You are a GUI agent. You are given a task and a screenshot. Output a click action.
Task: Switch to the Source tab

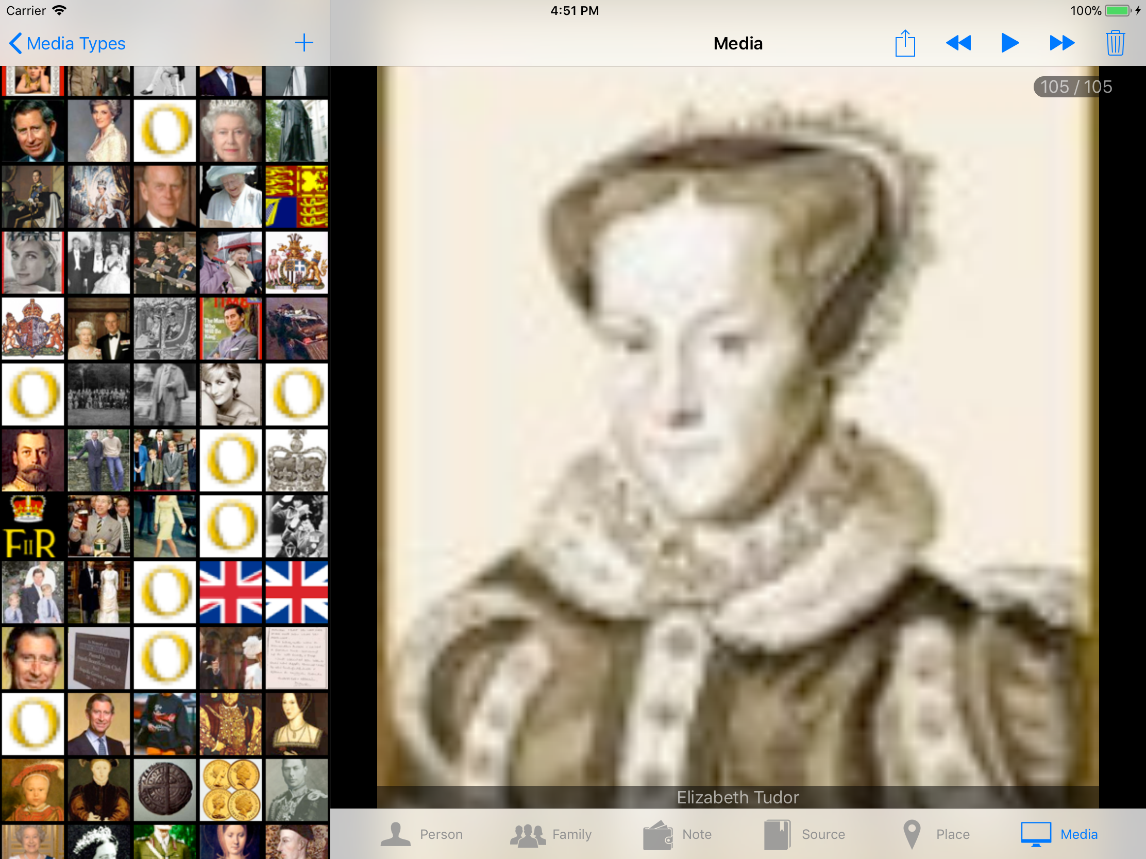tap(804, 834)
